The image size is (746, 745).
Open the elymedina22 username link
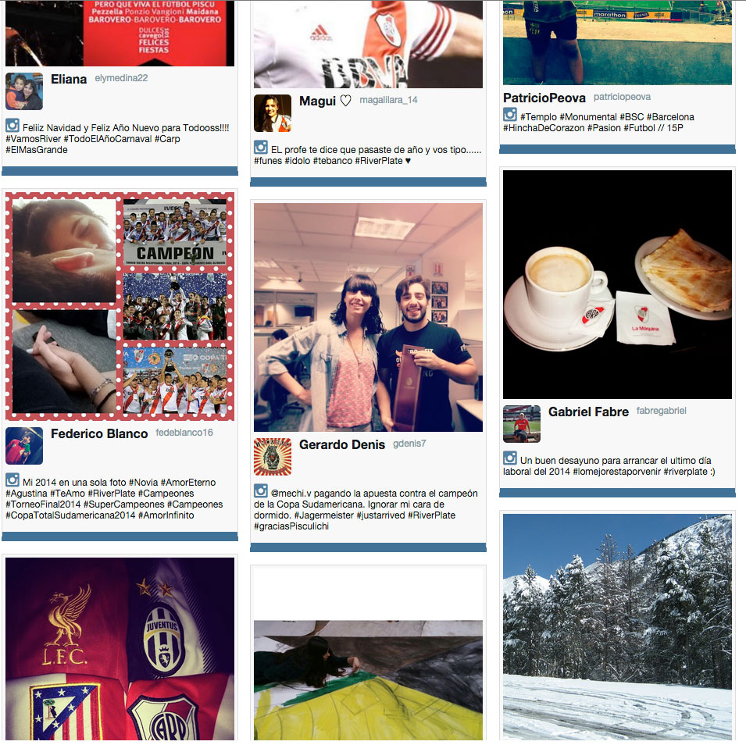[121, 78]
